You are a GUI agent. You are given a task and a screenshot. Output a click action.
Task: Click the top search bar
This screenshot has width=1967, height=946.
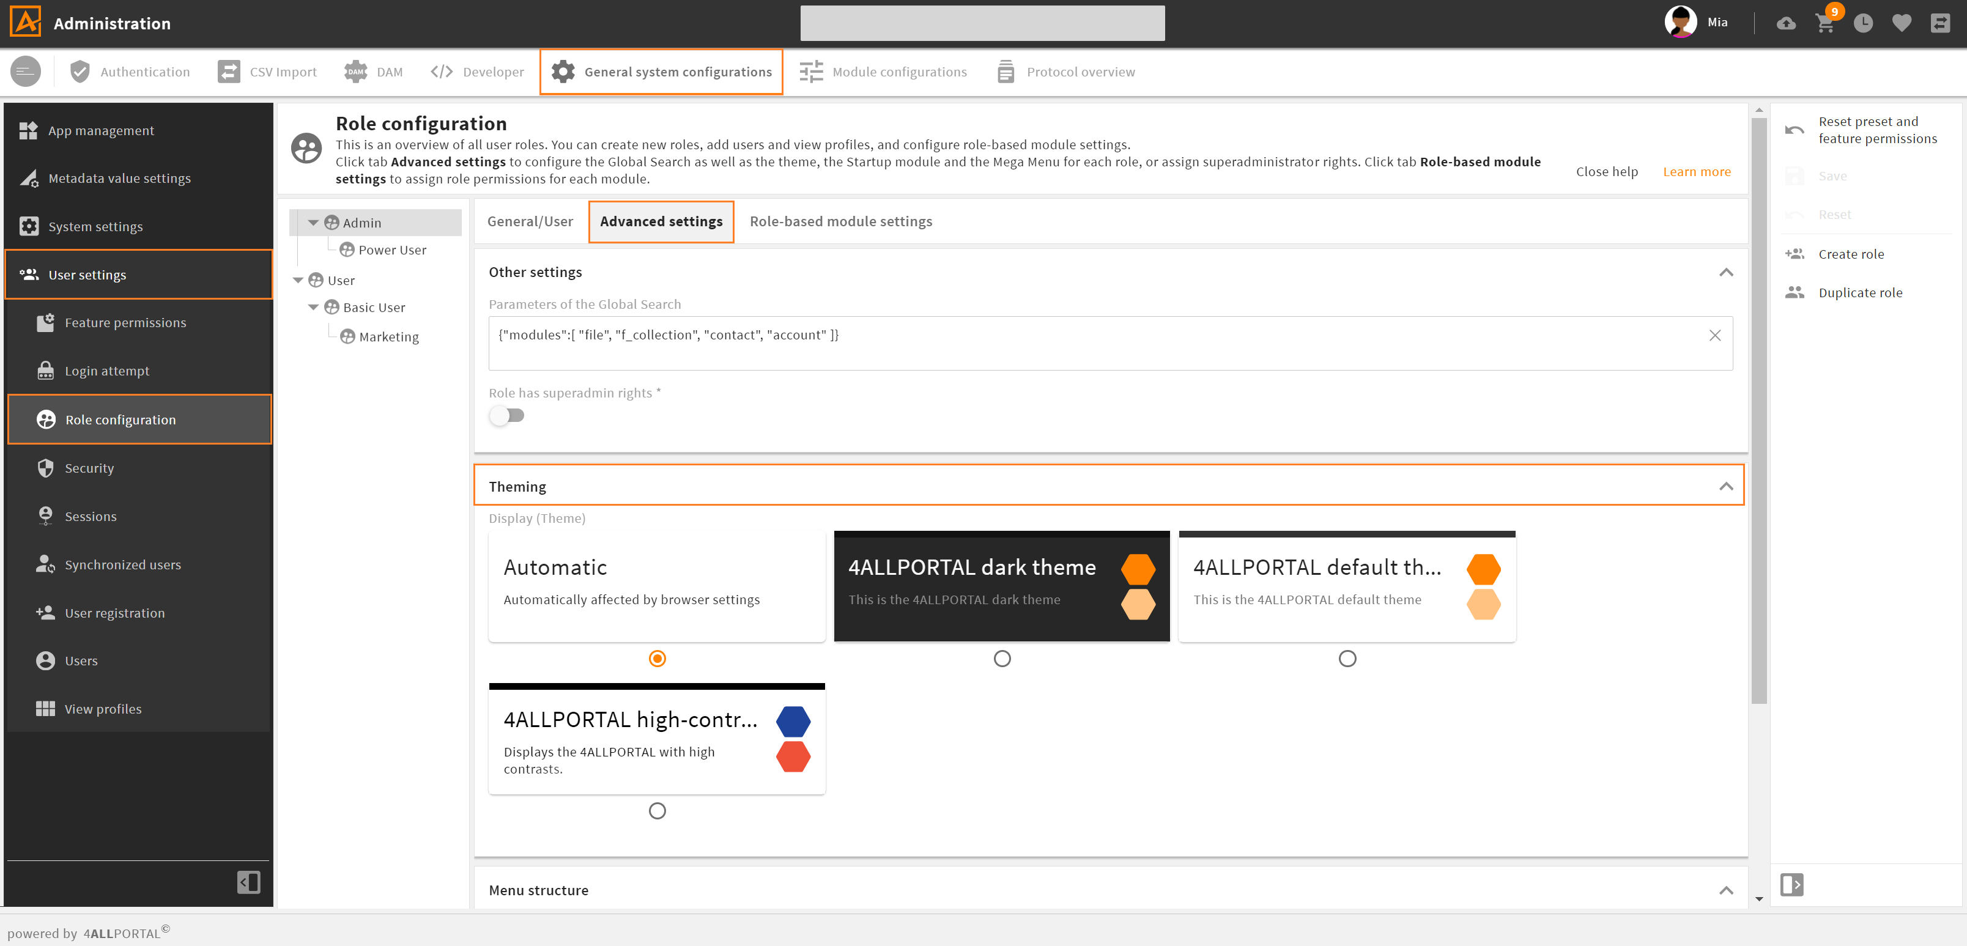click(x=982, y=23)
